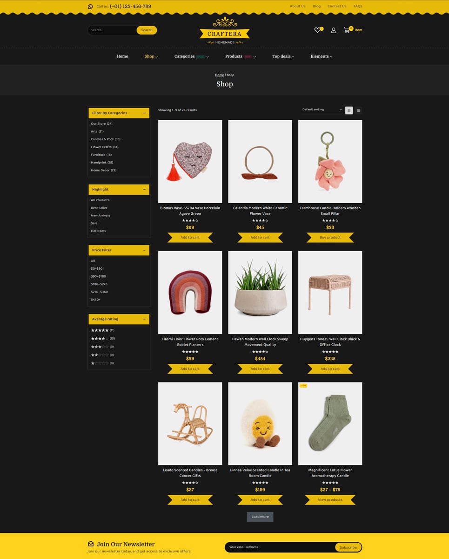Collapse the Filter By Categories panel
Screen dimensions: 449x559
[x=144, y=113]
